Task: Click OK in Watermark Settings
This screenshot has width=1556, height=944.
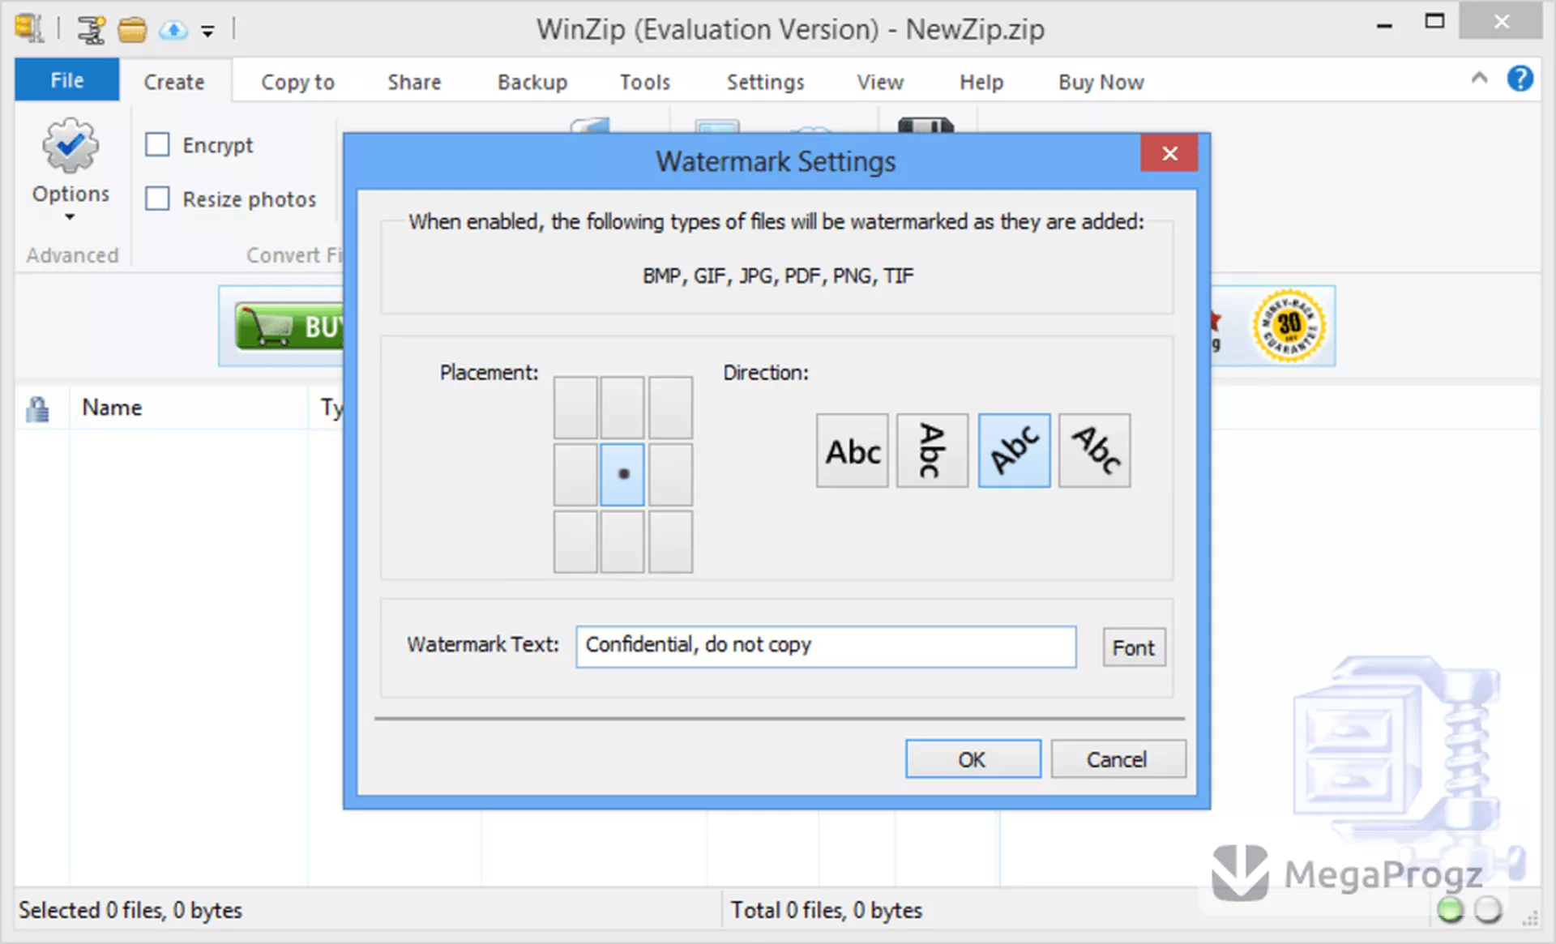Action: 972,759
